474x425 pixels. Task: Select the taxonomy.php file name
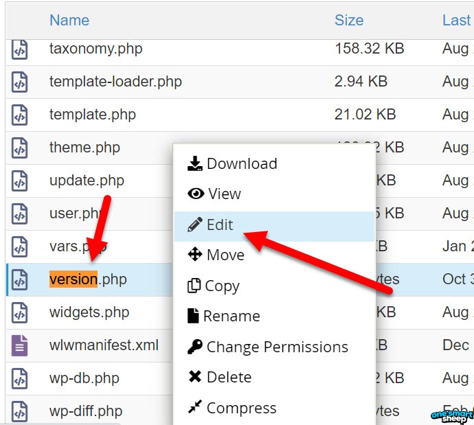coord(95,49)
